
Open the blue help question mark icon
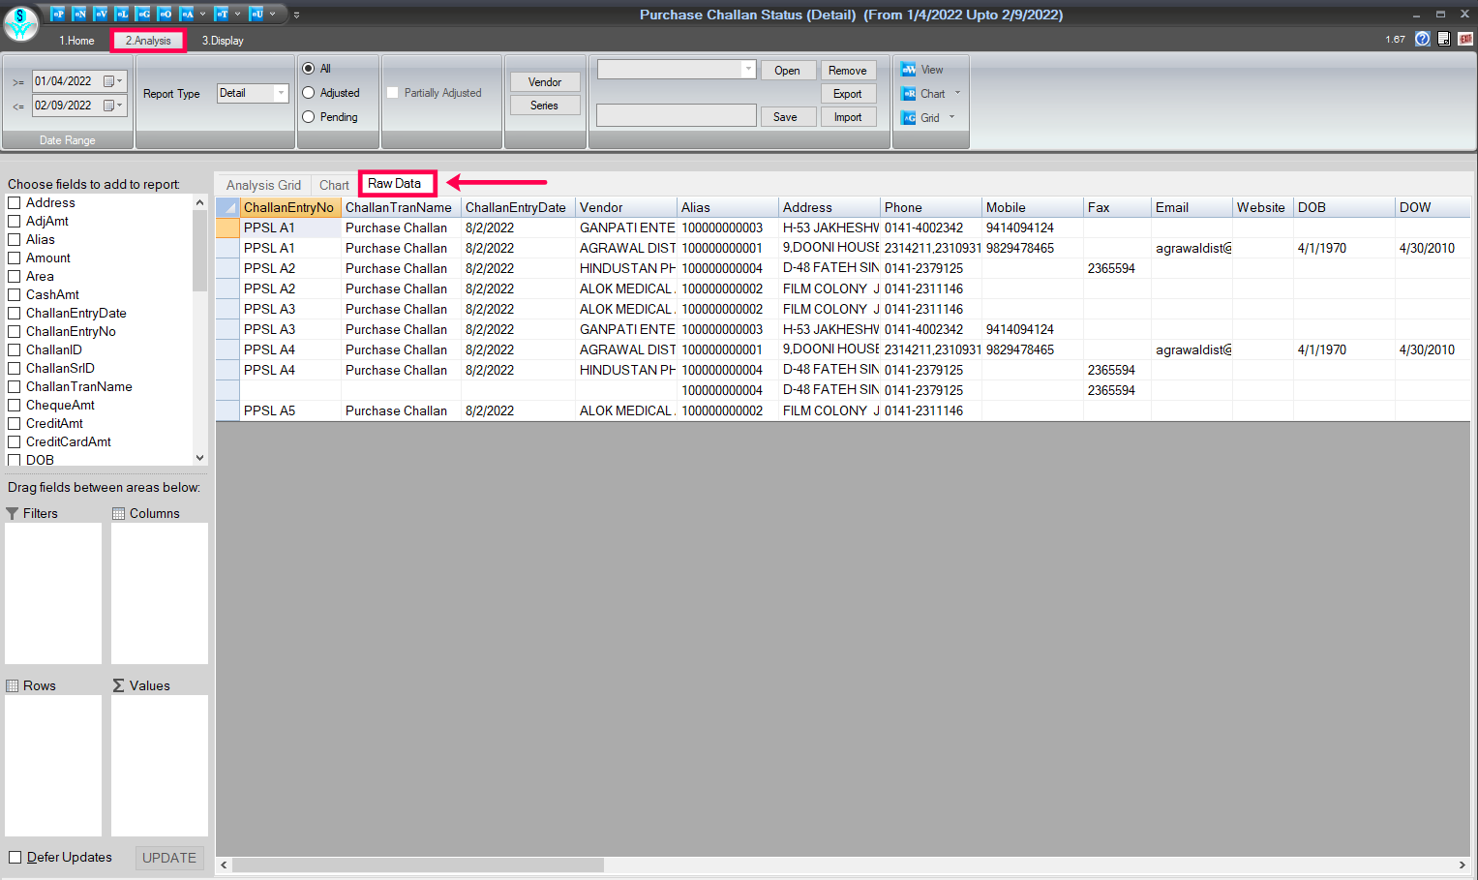(x=1422, y=39)
